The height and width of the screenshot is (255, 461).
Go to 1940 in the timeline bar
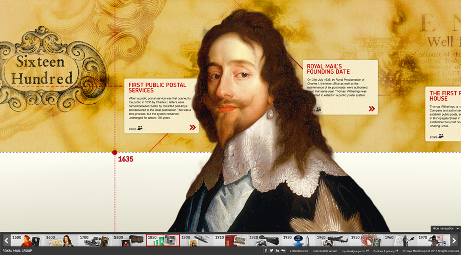pos(331,240)
